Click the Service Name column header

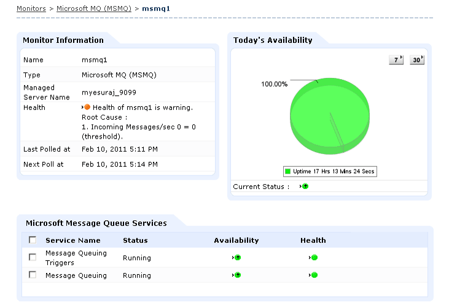[x=73, y=241]
